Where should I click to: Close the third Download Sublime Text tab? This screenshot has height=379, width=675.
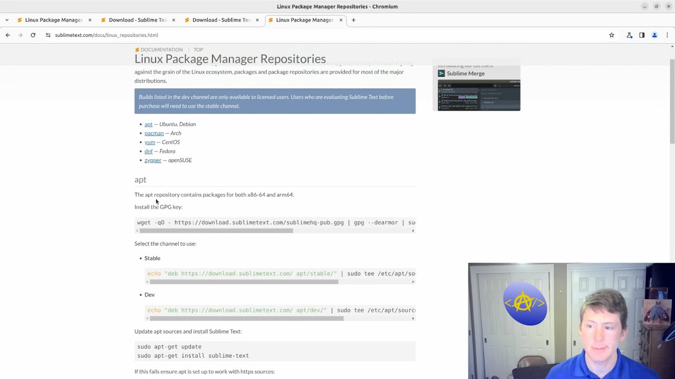(x=257, y=20)
